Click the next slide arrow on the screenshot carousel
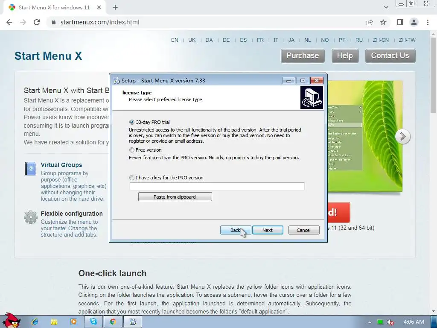The image size is (437, 328). click(403, 136)
